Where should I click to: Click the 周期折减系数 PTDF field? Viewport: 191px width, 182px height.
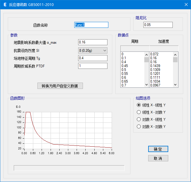pos(93,66)
